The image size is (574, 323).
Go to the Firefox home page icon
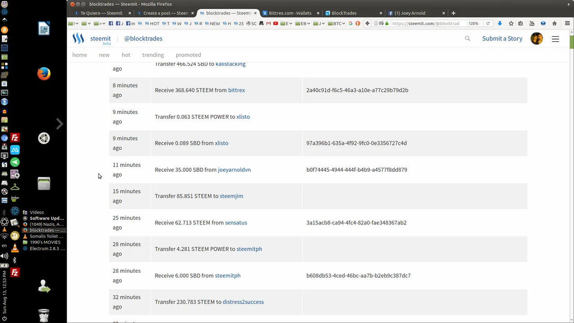click(x=554, y=23)
